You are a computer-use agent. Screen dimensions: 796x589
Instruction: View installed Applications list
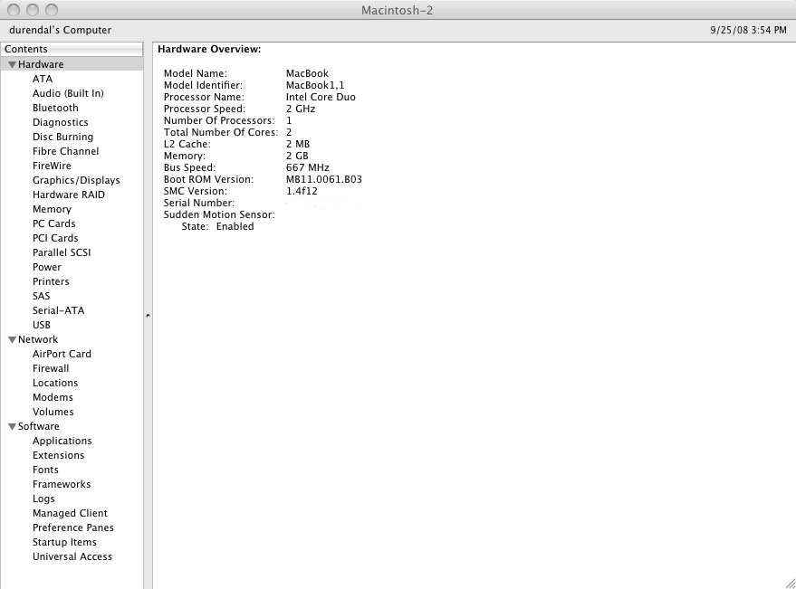pyautogui.click(x=62, y=441)
